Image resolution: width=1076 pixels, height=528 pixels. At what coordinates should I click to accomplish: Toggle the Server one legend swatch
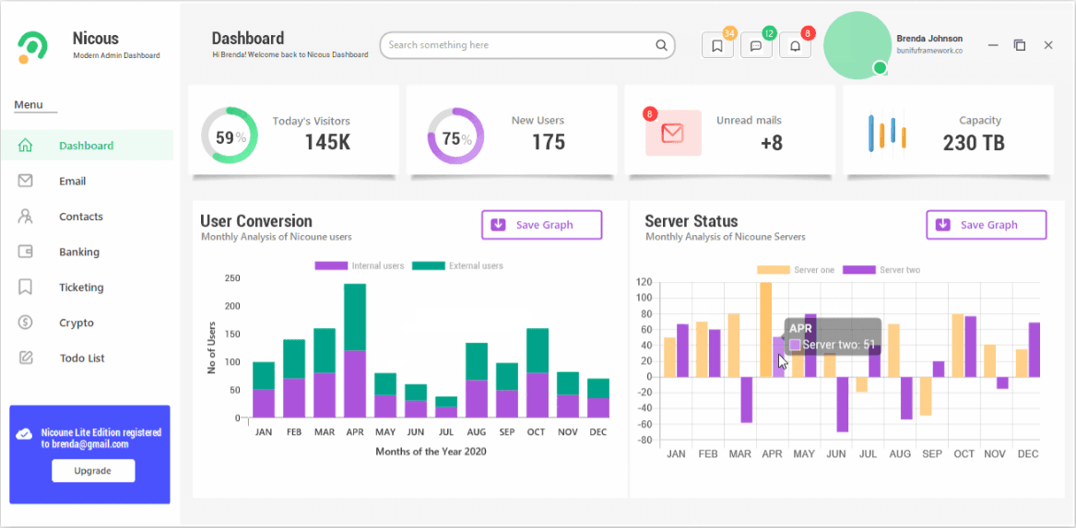(x=774, y=270)
